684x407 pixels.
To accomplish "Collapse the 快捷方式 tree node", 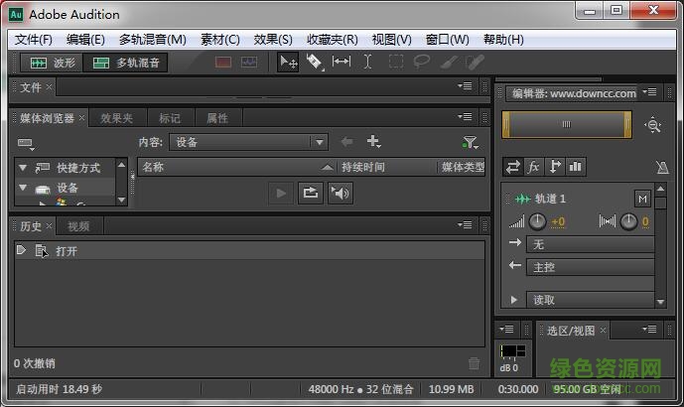I will [x=22, y=168].
